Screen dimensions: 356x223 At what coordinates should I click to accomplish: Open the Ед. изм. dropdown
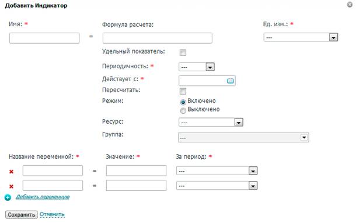[x=301, y=37]
